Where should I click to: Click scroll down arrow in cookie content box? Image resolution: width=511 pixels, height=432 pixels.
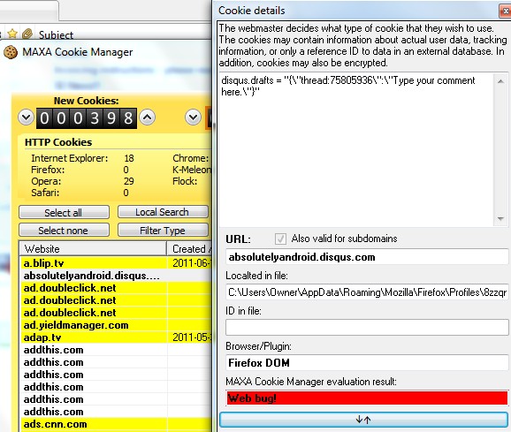pyautogui.click(x=501, y=219)
